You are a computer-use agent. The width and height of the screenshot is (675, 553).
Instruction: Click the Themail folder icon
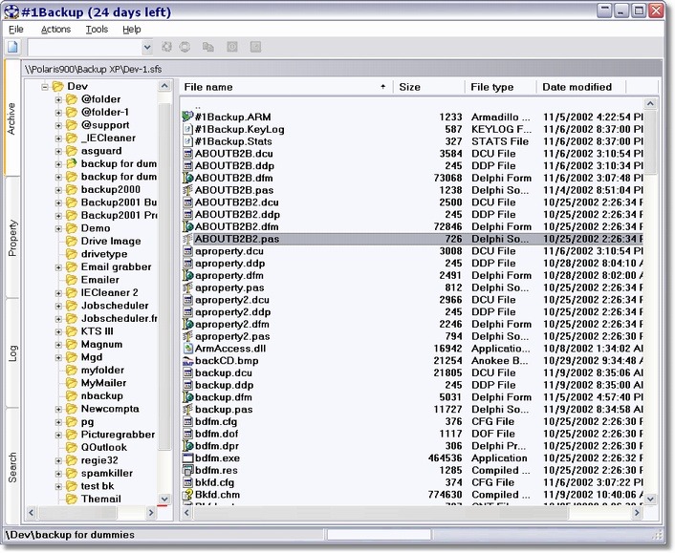[x=72, y=500]
